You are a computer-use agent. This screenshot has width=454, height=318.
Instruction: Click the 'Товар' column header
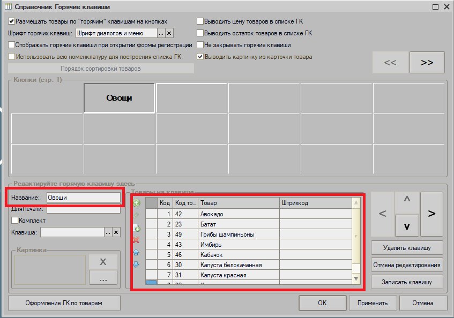[239, 203]
